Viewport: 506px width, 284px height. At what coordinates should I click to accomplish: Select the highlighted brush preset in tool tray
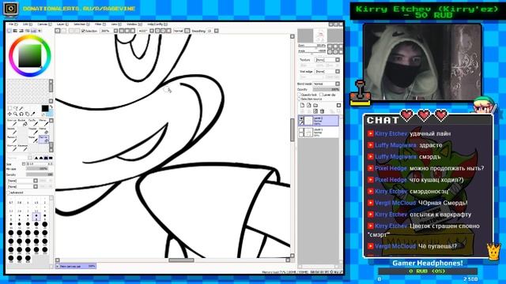[43, 139]
